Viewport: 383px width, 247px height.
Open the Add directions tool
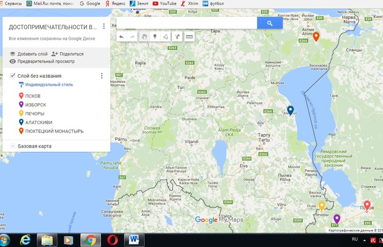click(x=177, y=37)
